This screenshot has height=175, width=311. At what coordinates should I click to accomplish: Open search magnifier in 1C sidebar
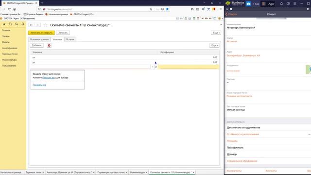[17, 24]
